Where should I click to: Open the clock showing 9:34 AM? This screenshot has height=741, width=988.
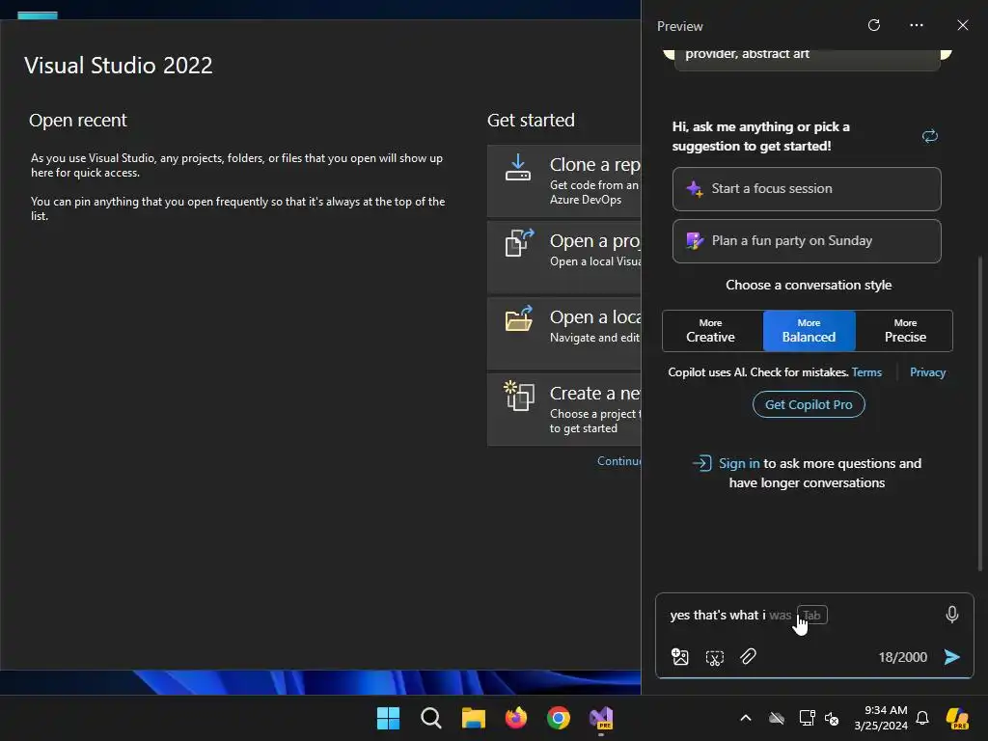(x=881, y=718)
